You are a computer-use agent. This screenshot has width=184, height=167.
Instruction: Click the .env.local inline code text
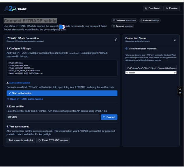click(74, 53)
